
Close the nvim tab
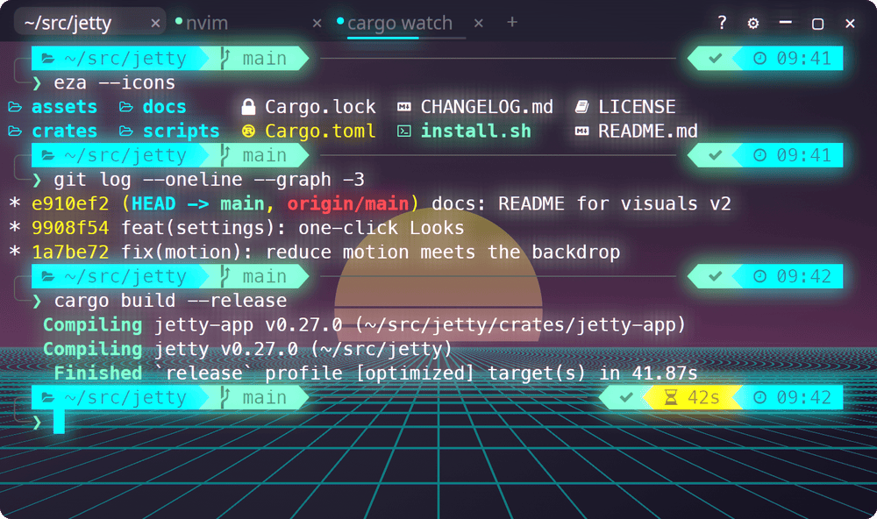pyautogui.click(x=317, y=23)
